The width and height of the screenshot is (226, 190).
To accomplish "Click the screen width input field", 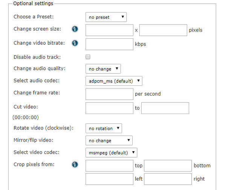I will (x=109, y=30).
